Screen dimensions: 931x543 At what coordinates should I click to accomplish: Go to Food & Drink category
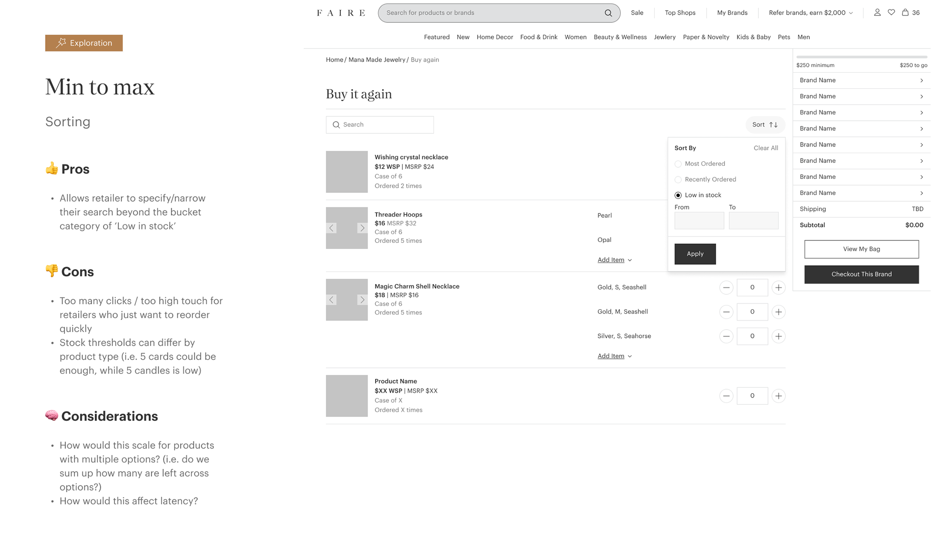click(539, 37)
